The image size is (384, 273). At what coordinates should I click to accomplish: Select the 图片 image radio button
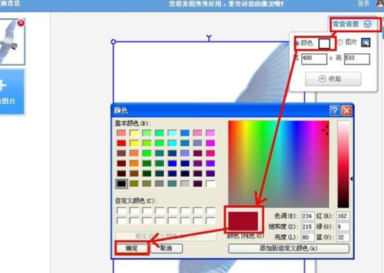pyautogui.click(x=340, y=42)
